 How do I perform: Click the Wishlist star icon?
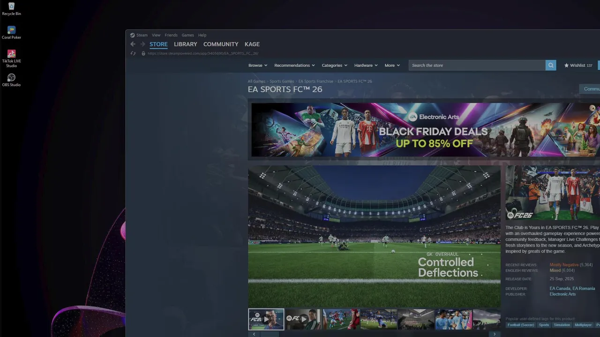pos(566,66)
